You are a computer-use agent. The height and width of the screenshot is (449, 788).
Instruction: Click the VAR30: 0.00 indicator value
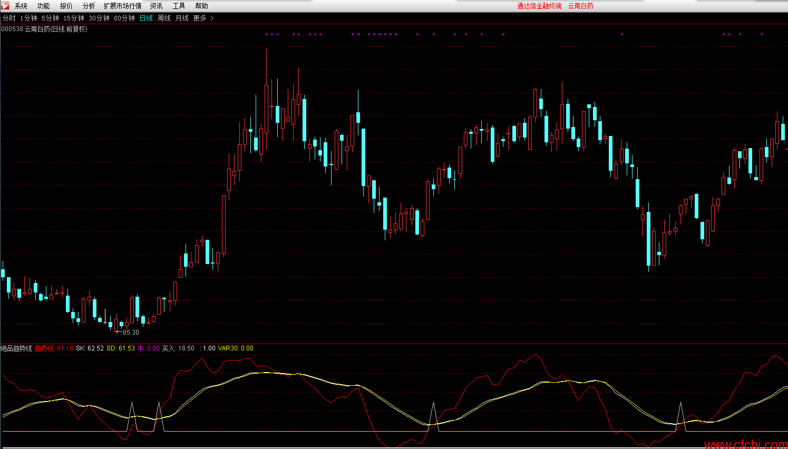pyautogui.click(x=236, y=348)
